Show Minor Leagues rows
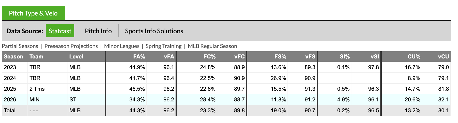Image resolution: width=458 pixels, height=123 pixels. (122, 46)
